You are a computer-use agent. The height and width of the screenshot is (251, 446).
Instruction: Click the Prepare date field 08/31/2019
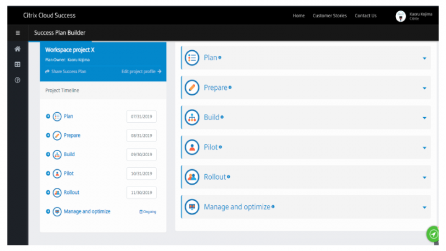tap(142, 136)
